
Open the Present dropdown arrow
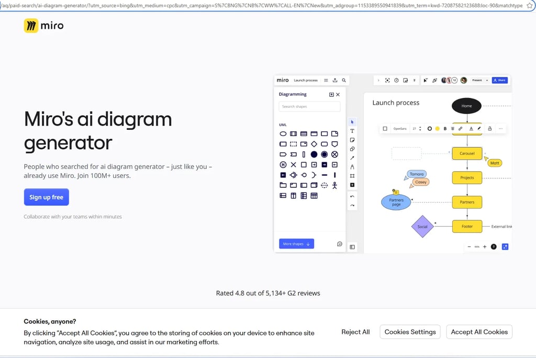pyautogui.click(x=487, y=81)
